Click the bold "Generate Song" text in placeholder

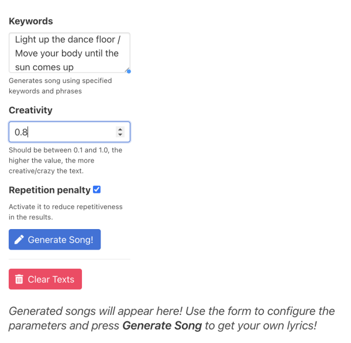(162, 325)
